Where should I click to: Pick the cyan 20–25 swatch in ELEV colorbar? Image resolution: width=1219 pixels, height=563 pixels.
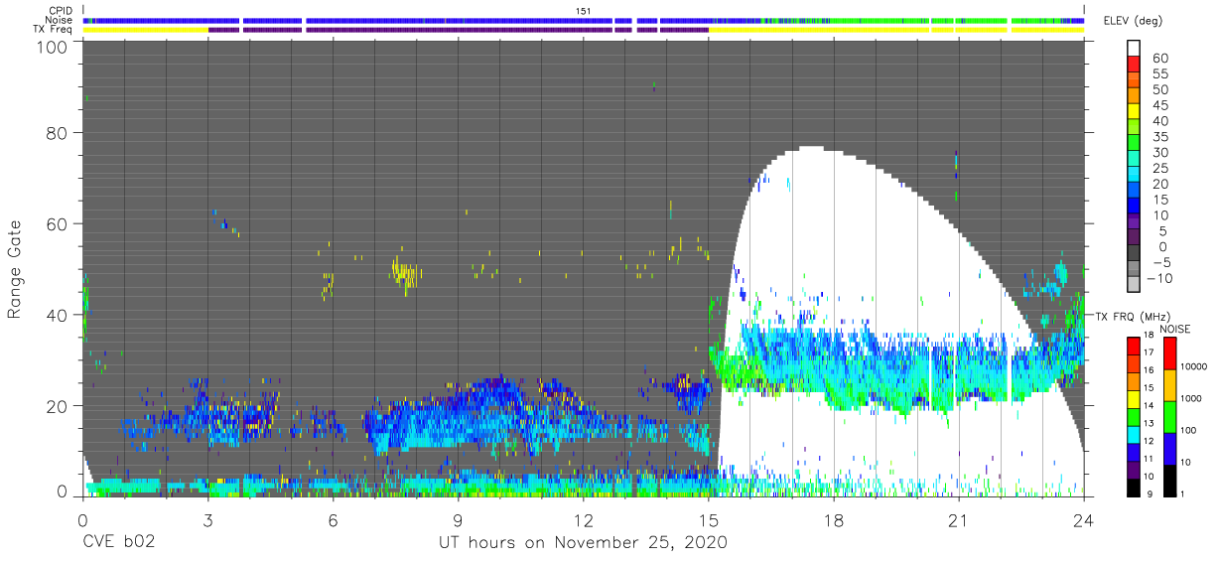click(1136, 176)
